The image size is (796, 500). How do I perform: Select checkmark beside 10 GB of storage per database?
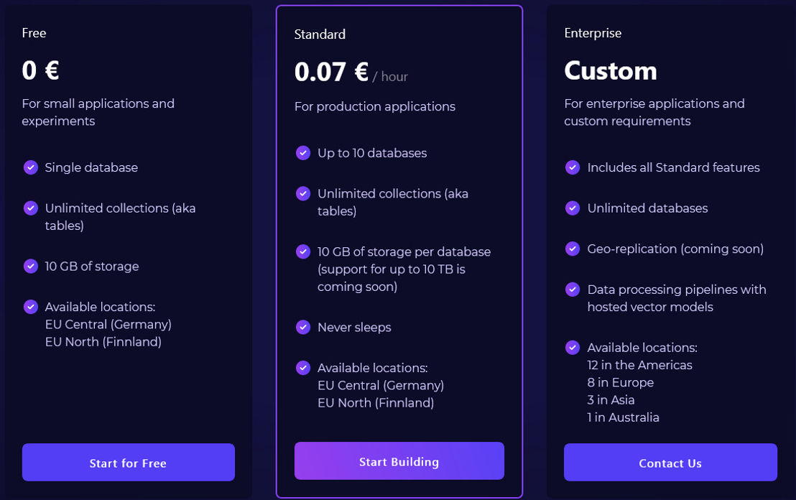pyautogui.click(x=303, y=251)
